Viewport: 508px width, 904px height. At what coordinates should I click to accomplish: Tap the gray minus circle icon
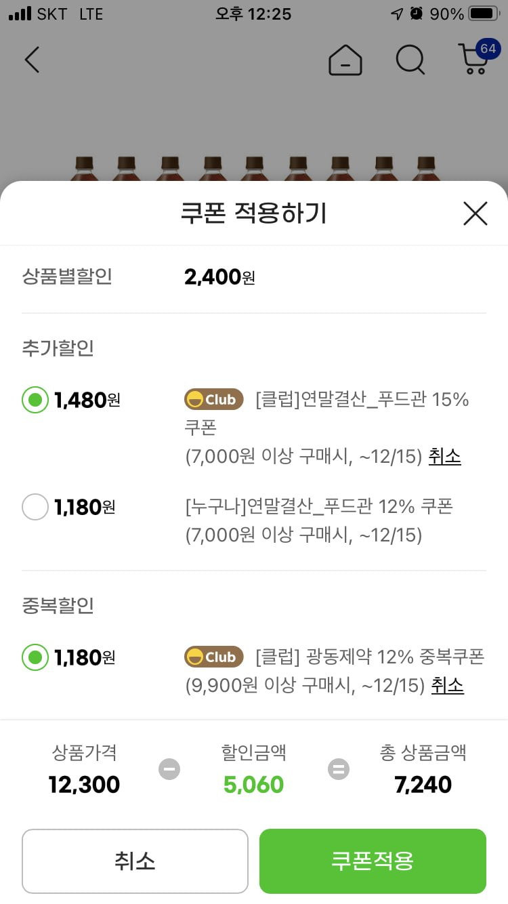coord(169,769)
